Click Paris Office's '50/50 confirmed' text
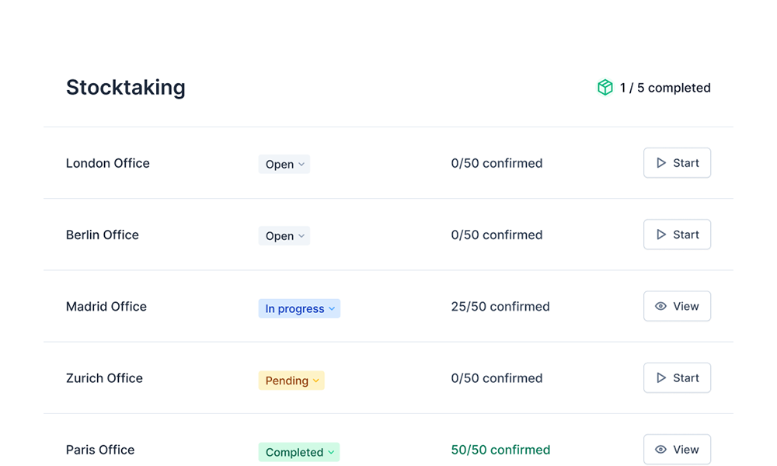The image size is (777, 466). 500,449
